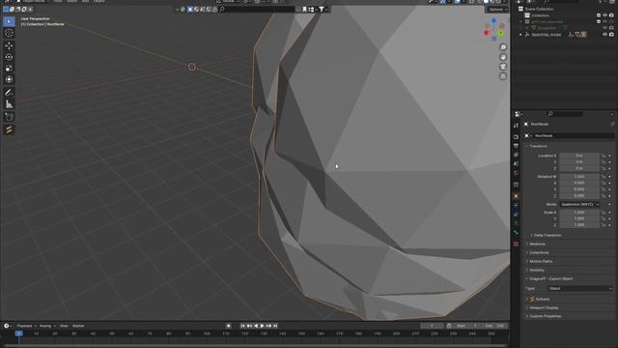The height and width of the screenshot is (348, 618).
Task: Open the Playback menu in timeline
Action: [26, 326]
